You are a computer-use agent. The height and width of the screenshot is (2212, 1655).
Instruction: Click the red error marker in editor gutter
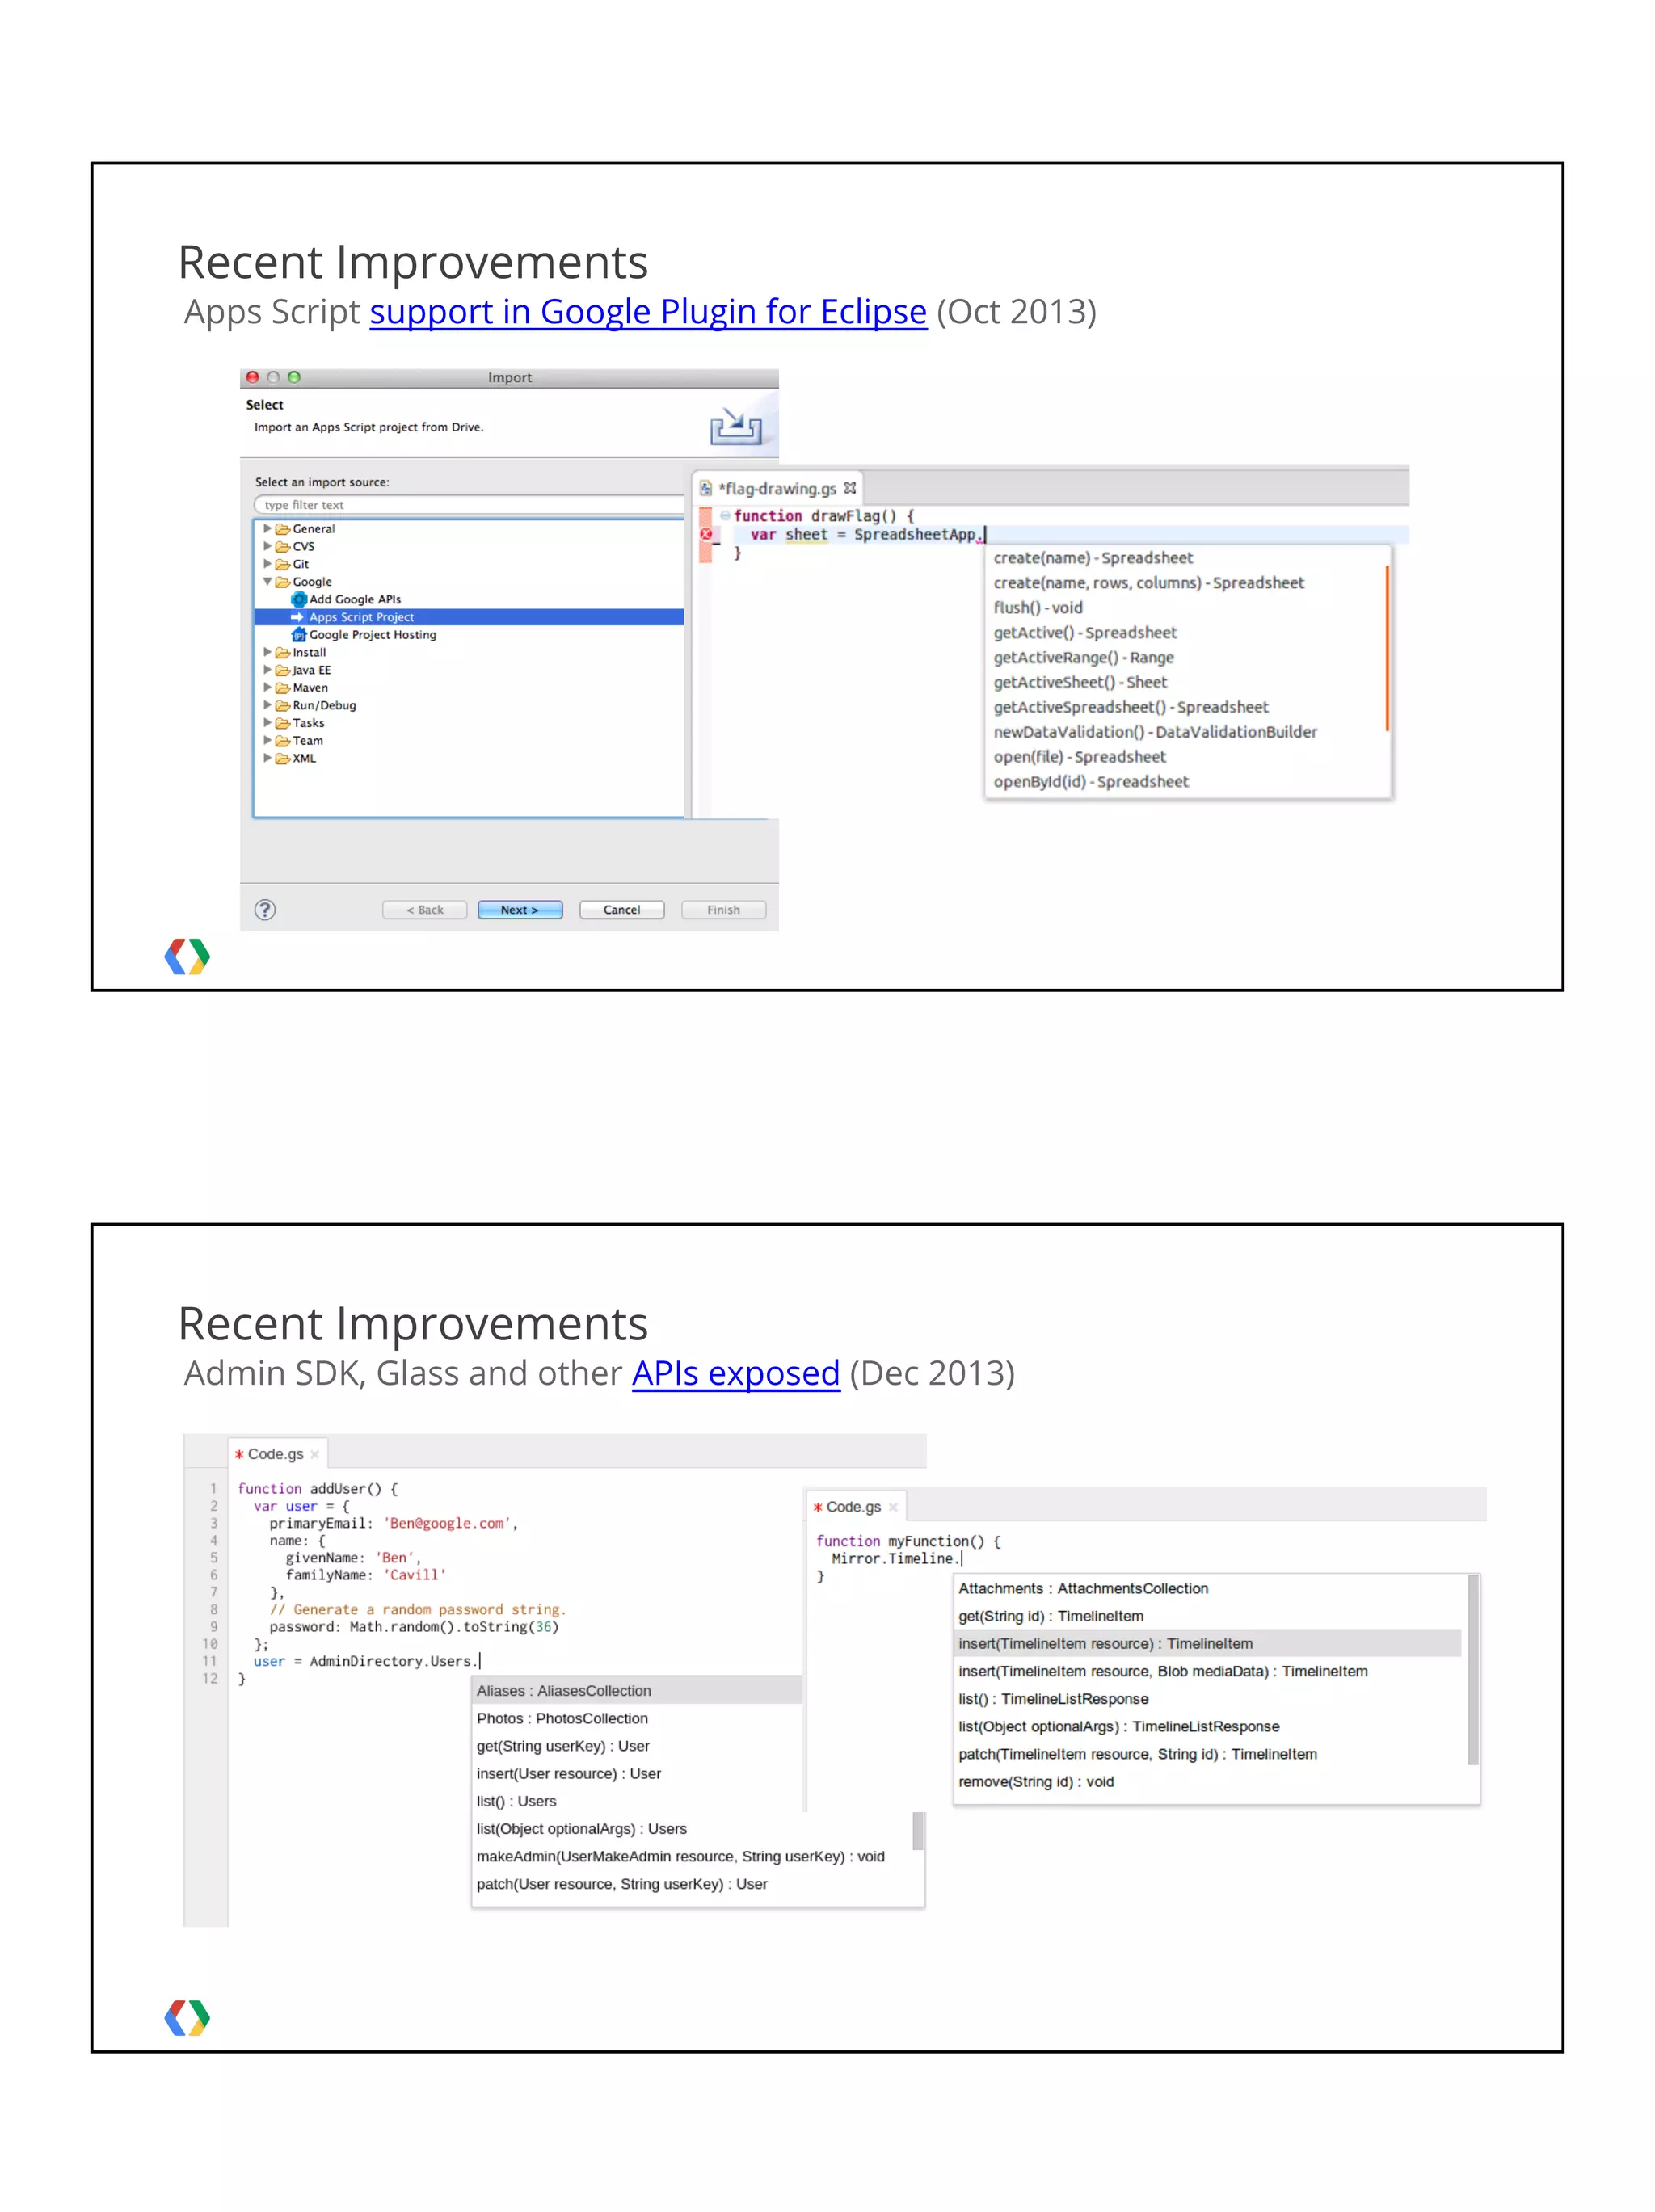[x=706, y=534]
